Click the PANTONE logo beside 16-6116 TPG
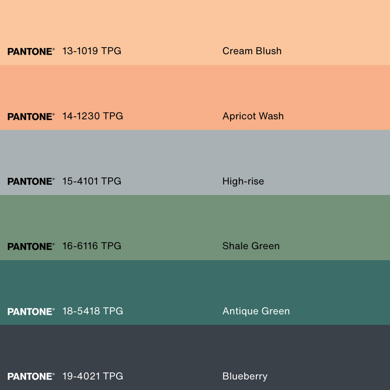Screen dimensions: 390x390 click(31, 246)
